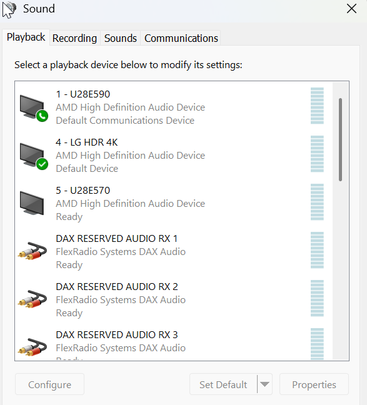
Task: Click the Configure button
Action: (49, 384)
